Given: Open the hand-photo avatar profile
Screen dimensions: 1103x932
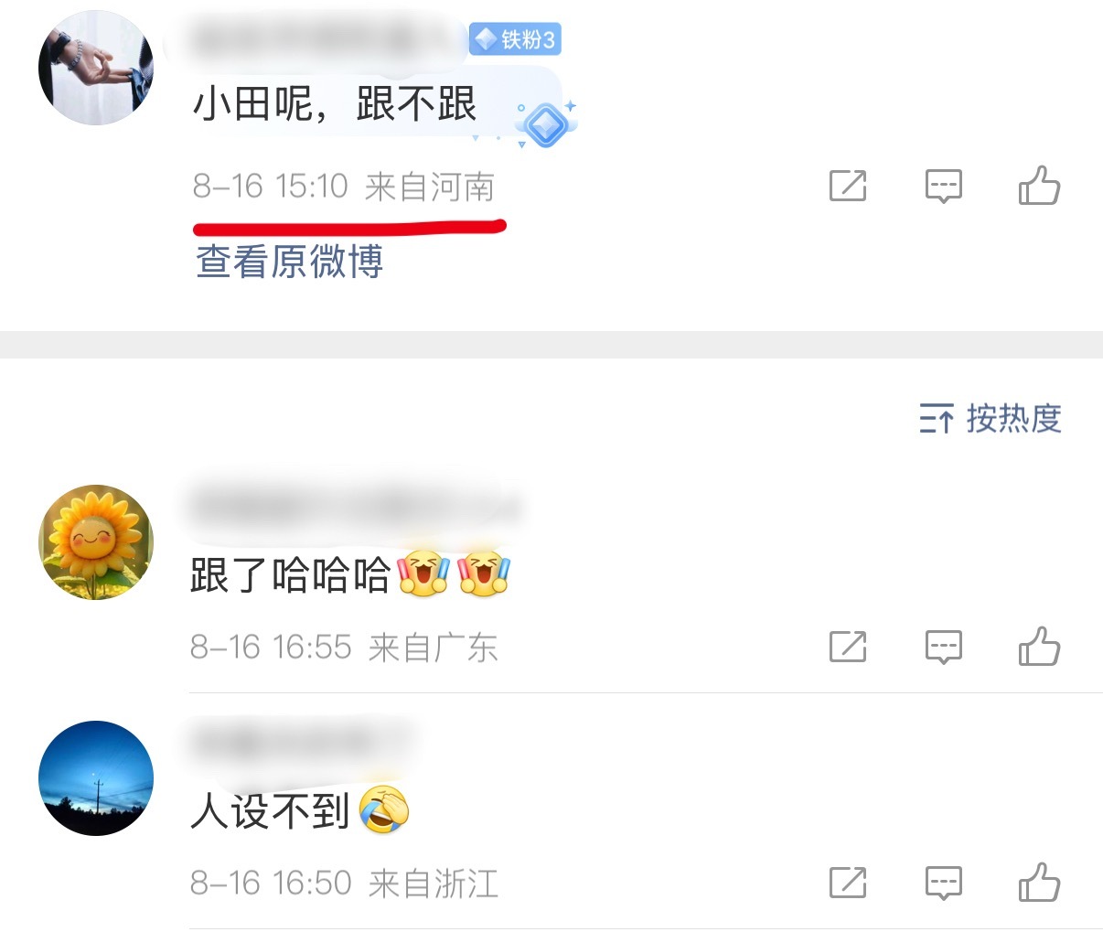Looking at the screenshot, I should 96,68.
